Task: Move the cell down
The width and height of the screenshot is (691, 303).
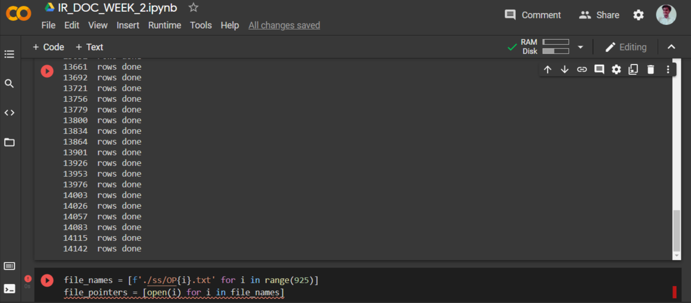Action: (565, 69)
